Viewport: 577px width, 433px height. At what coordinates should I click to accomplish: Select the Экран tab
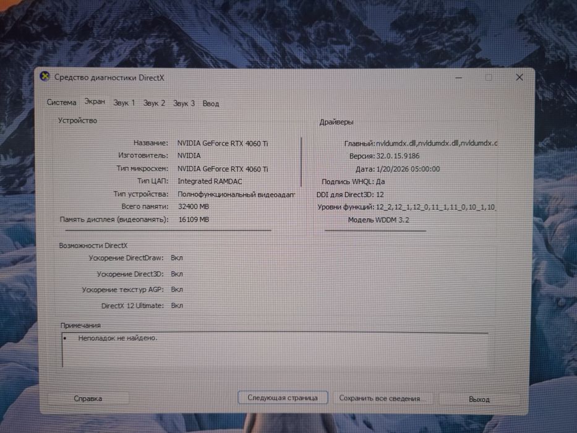click(x=95, y=101)
